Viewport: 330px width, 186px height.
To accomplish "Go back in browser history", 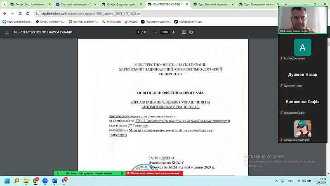I will [x=5, y=14].
